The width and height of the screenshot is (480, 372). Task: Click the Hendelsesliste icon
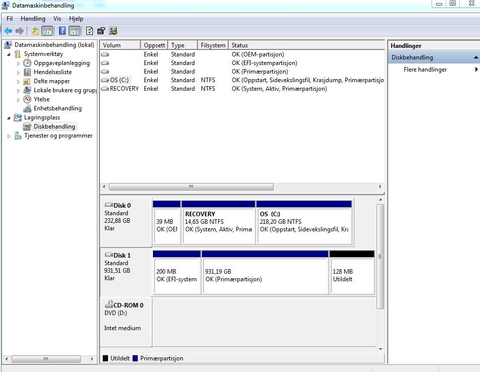(x=27, y=72)
